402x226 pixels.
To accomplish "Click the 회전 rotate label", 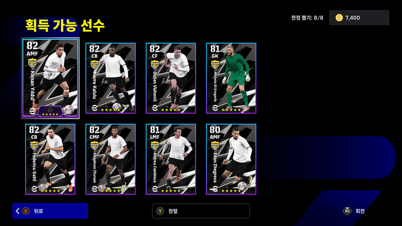I will [x=360, y=211].
